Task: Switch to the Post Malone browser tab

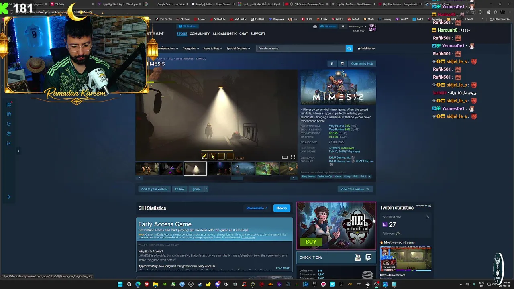Action: point(400,4)
